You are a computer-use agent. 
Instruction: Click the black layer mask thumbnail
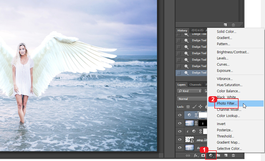(x=203, y=123)
